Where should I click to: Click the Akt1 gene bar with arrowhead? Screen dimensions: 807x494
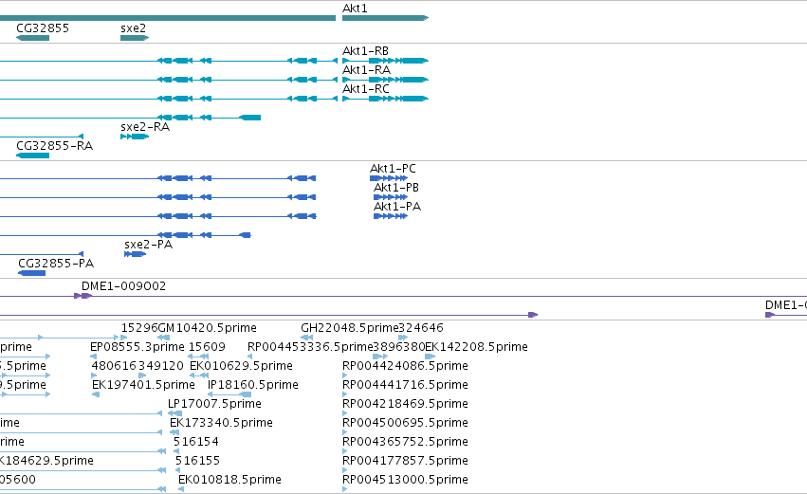pos(386,18)
